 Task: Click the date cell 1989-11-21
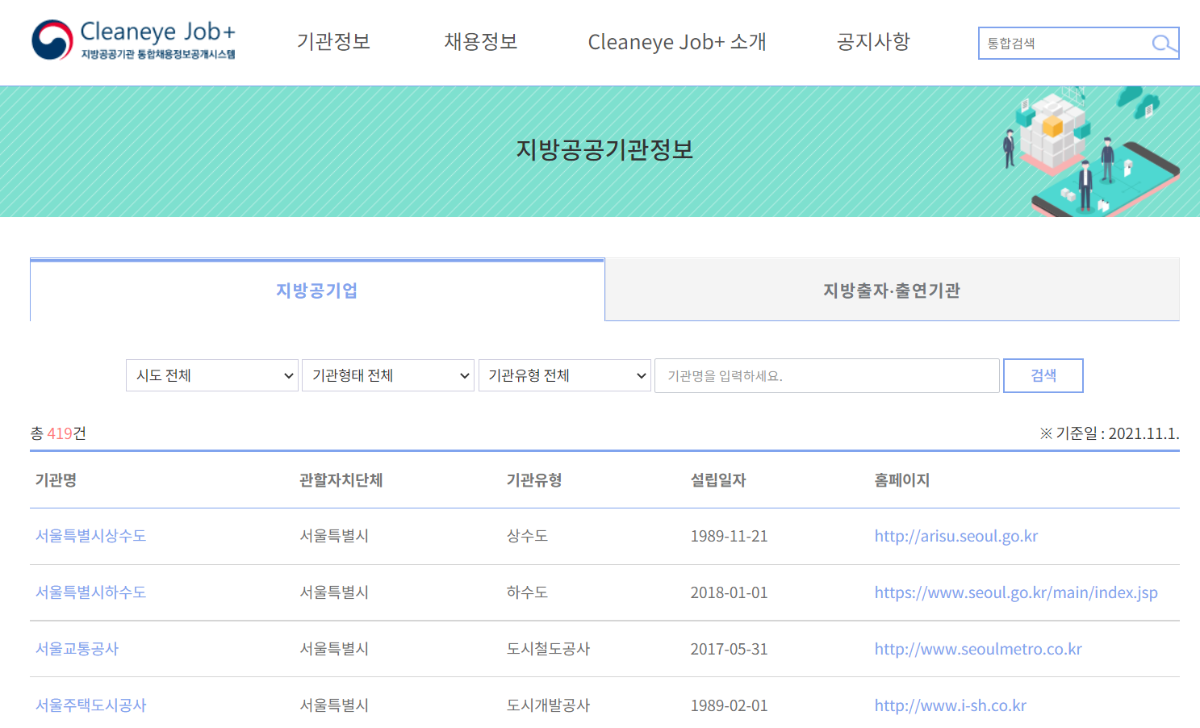click(x=729, y=536)
